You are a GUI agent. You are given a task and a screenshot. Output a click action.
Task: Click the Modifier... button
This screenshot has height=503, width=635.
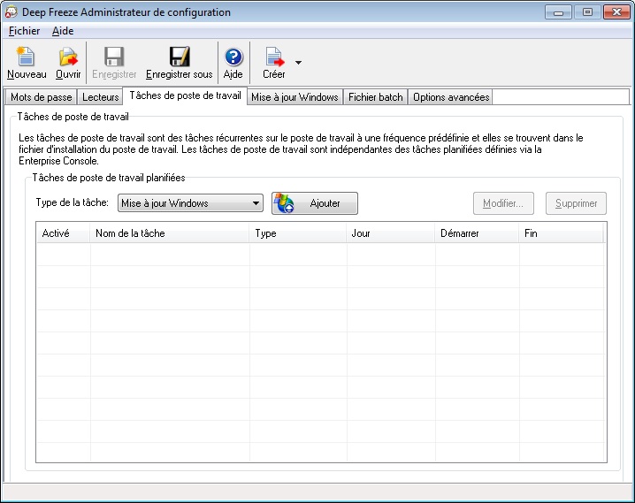503,203
